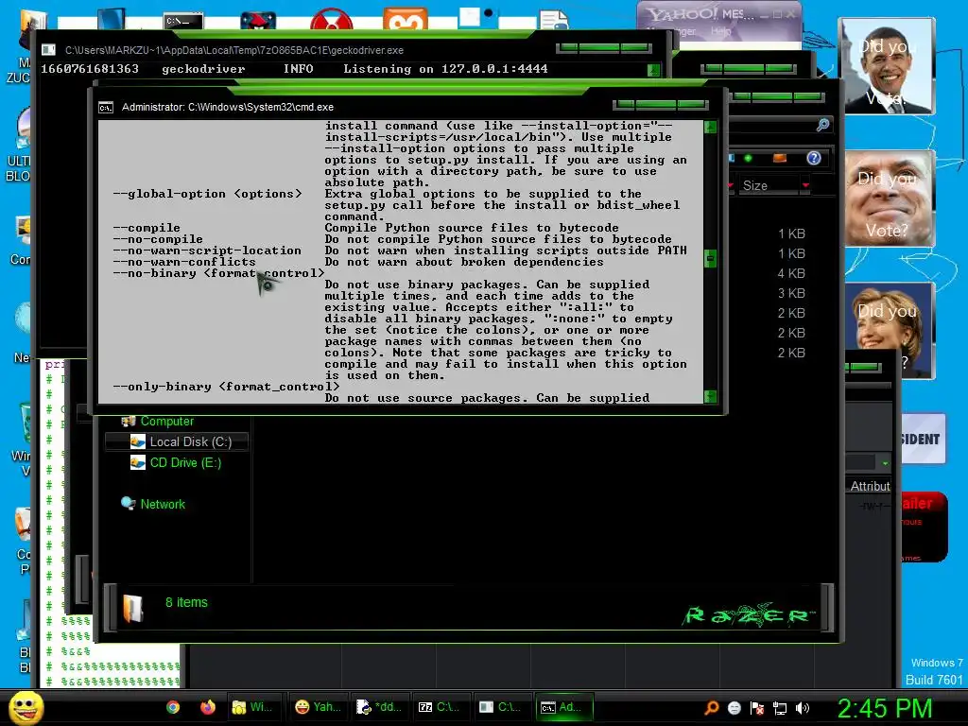Open the network tray icon

[x=780, y=708]
